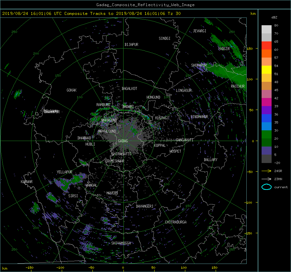Click the HANGAL city label
This screenshot has width=291, height=272.
(91, 185)
